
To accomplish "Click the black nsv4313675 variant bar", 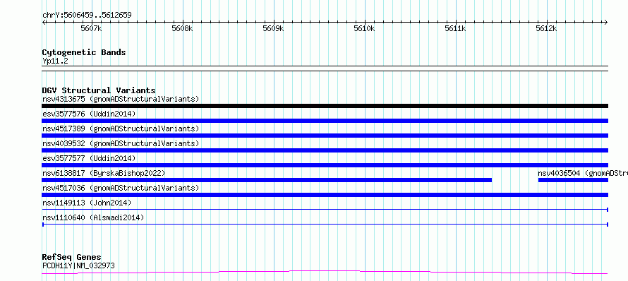I will (x=325, y=106).
